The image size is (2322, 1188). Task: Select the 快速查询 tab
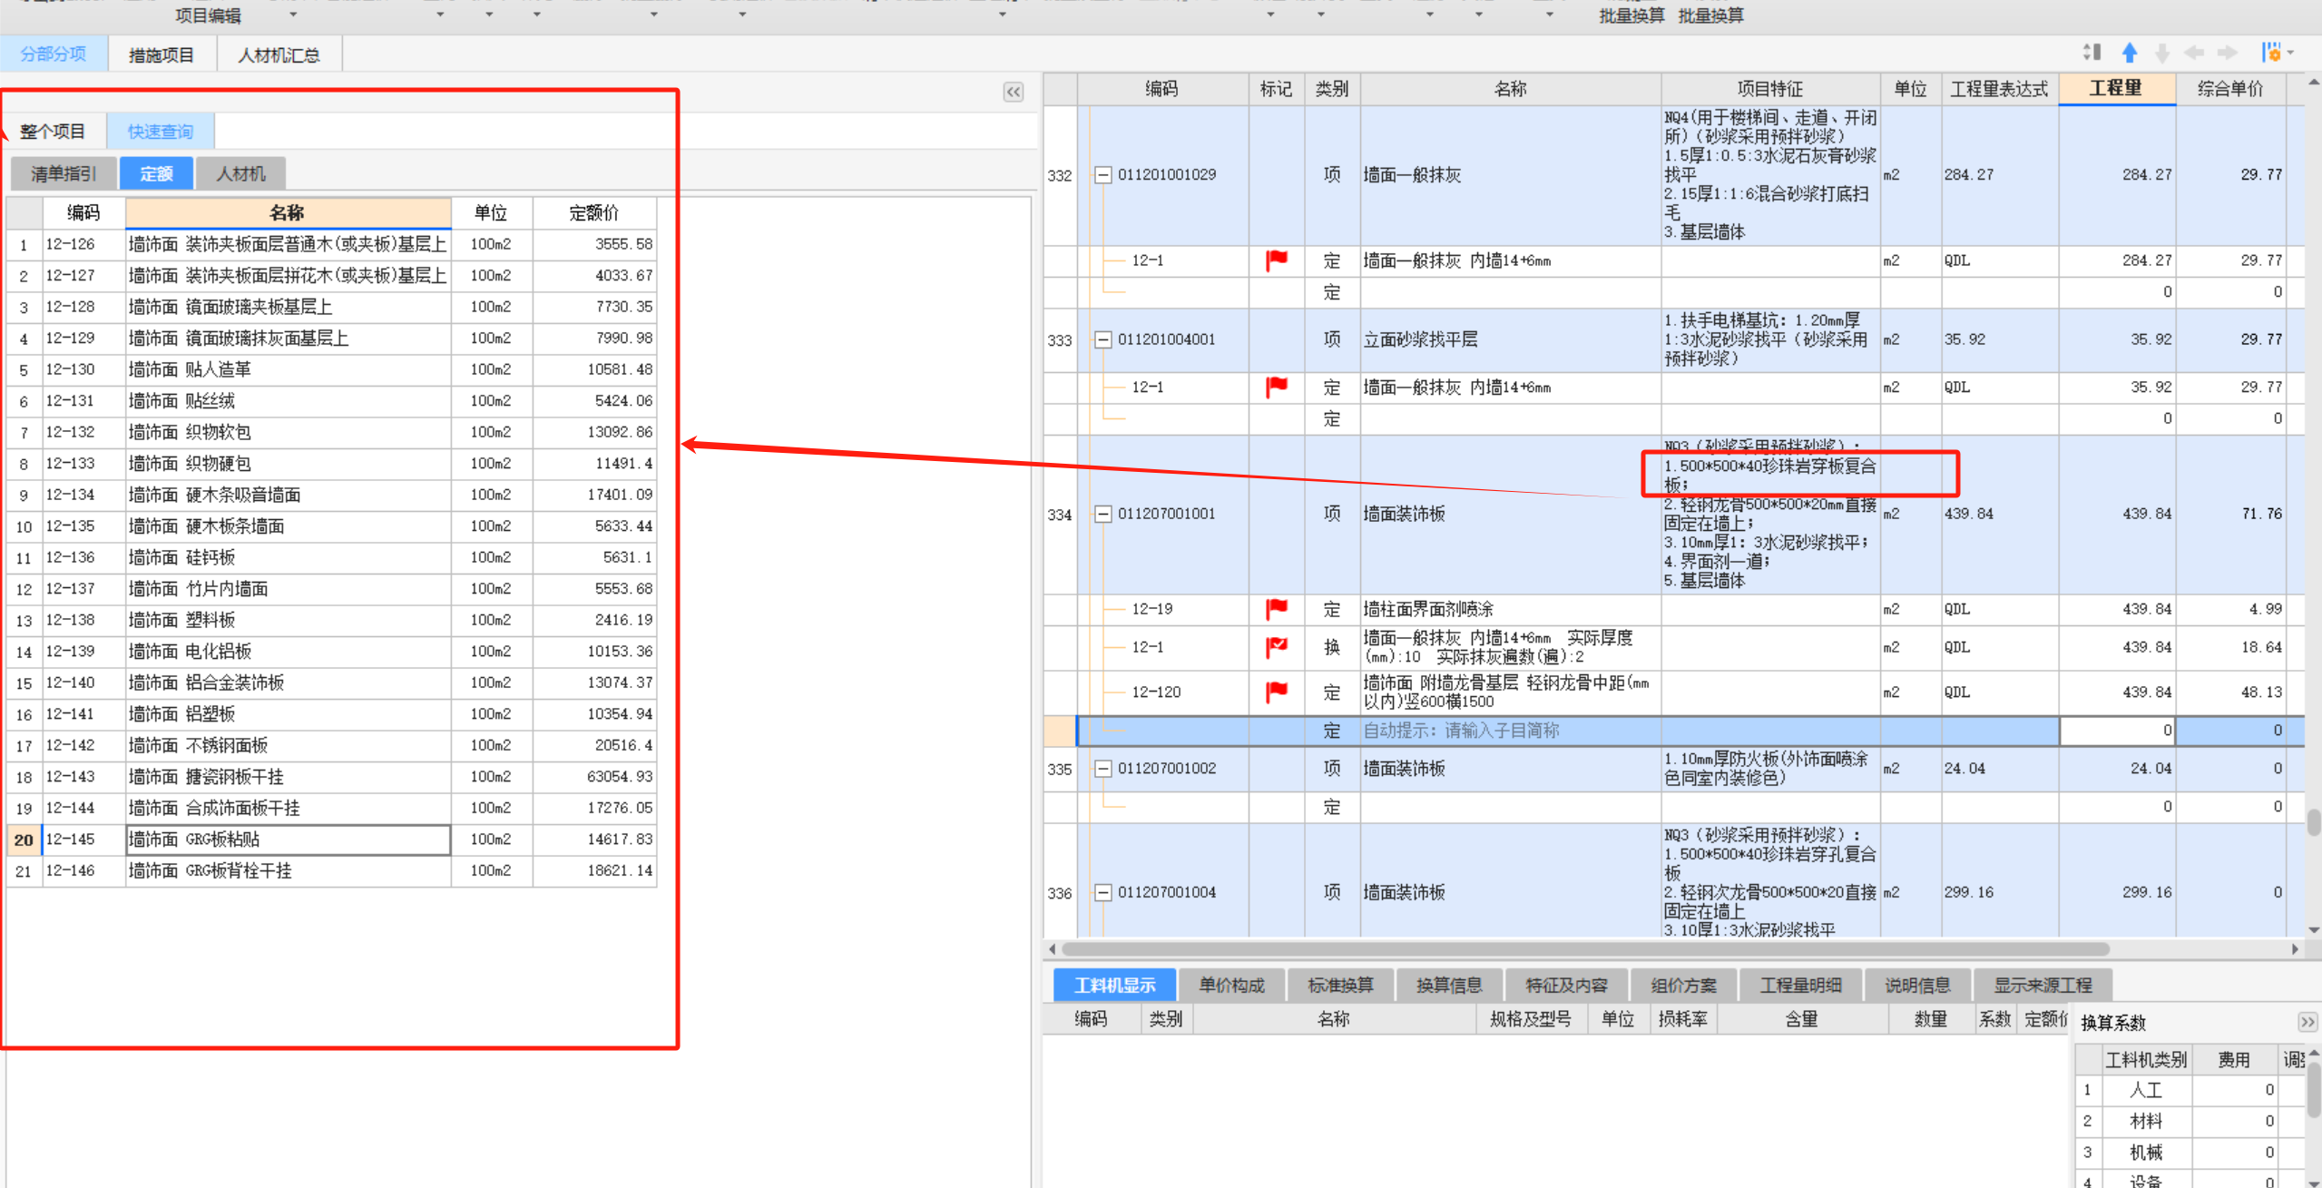[x=161, y=132]
